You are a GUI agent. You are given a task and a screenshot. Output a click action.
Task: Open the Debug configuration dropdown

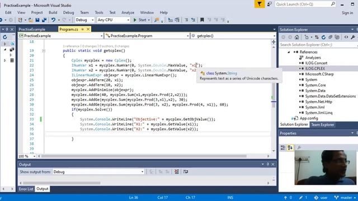84,20
